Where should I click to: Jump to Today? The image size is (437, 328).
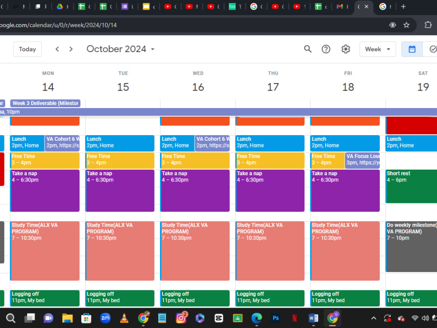[27, 49]
